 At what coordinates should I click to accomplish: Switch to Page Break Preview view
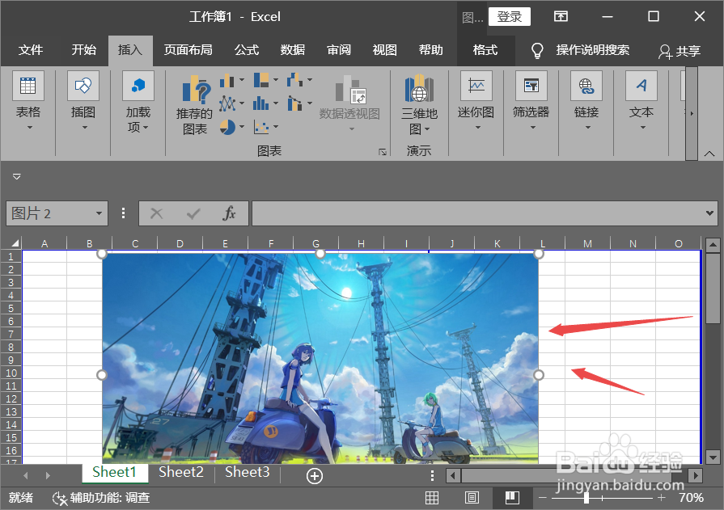click(512, 498)
